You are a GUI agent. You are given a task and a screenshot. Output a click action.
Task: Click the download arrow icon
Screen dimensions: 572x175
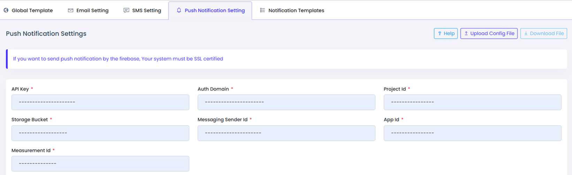click(526, 34)
